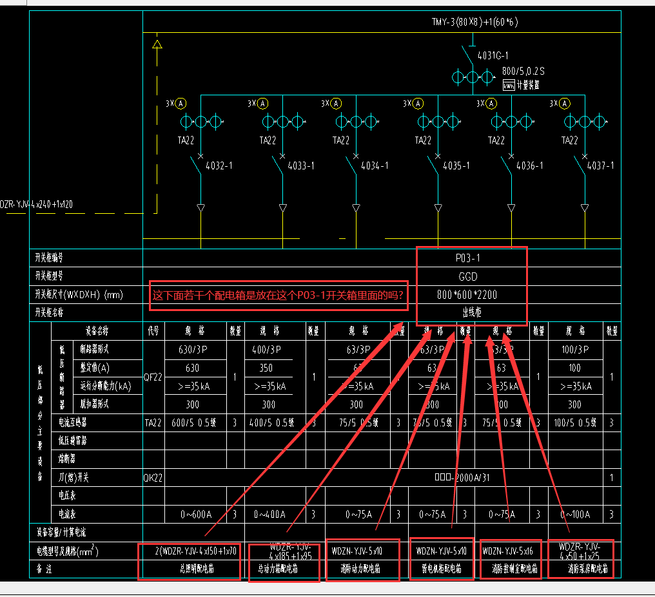Click the ammeter symbol above feeder 4037-1

coord(564,104)
